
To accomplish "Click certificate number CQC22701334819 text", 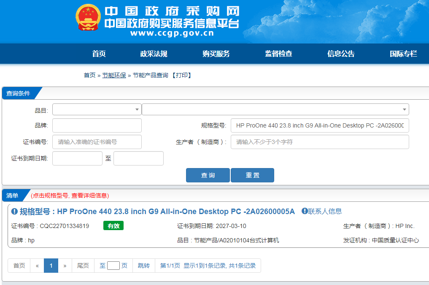I will pyautogui.click(x=64, y=226).
